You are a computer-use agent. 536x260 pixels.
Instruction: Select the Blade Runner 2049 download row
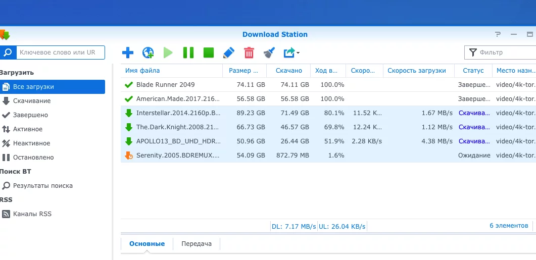coord(165,85)
